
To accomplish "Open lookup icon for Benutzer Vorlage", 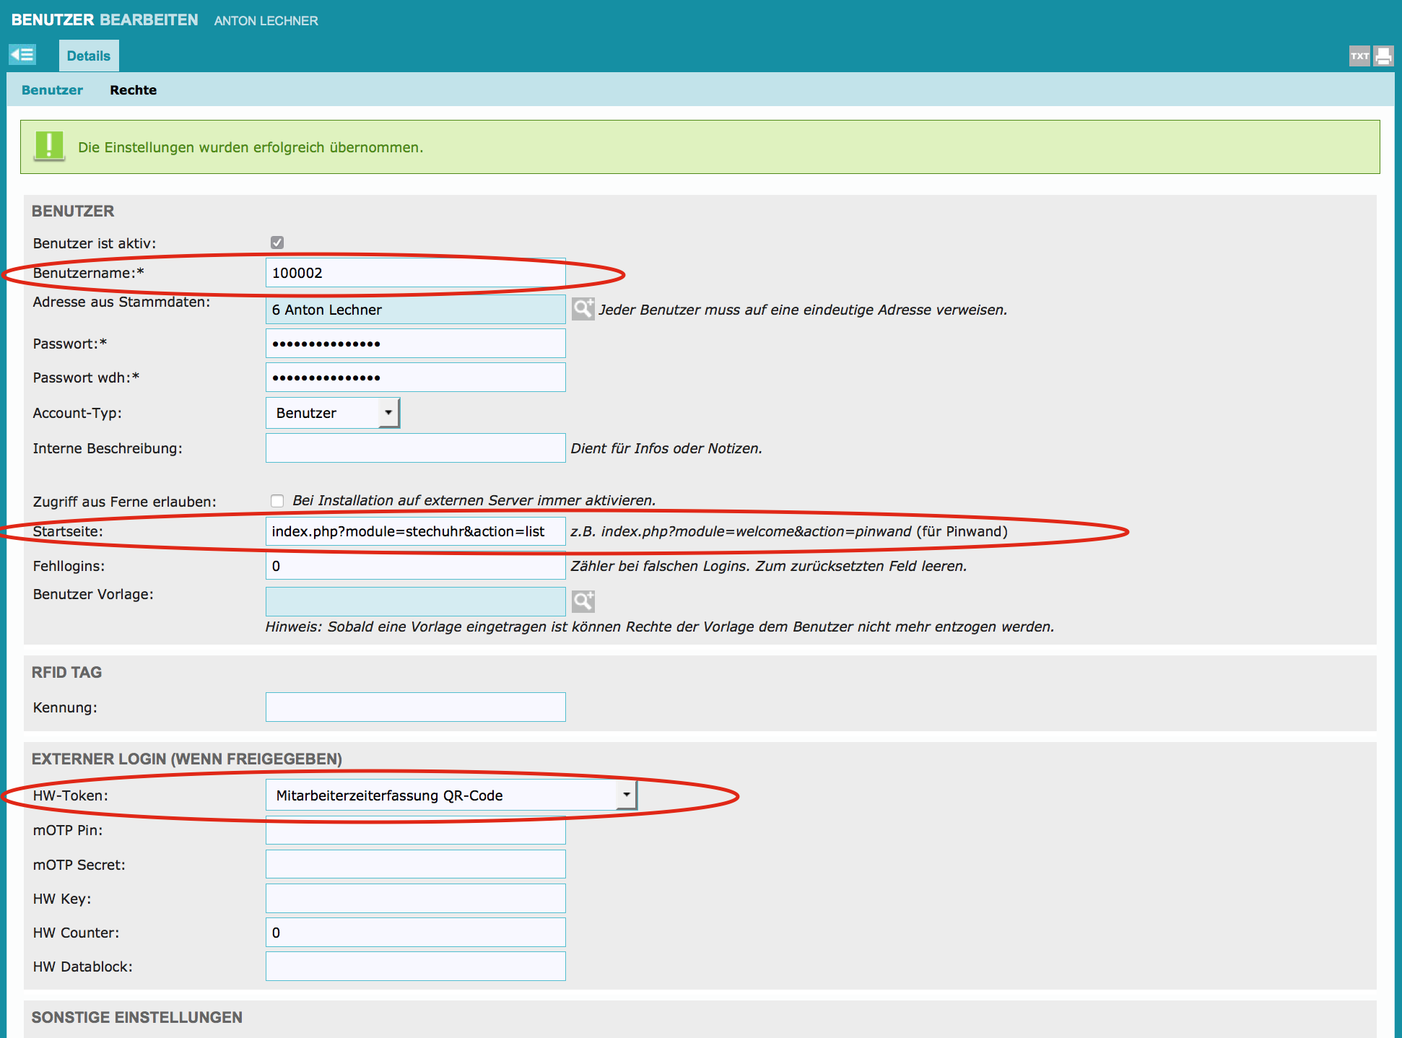I will (x=583, y=601).
